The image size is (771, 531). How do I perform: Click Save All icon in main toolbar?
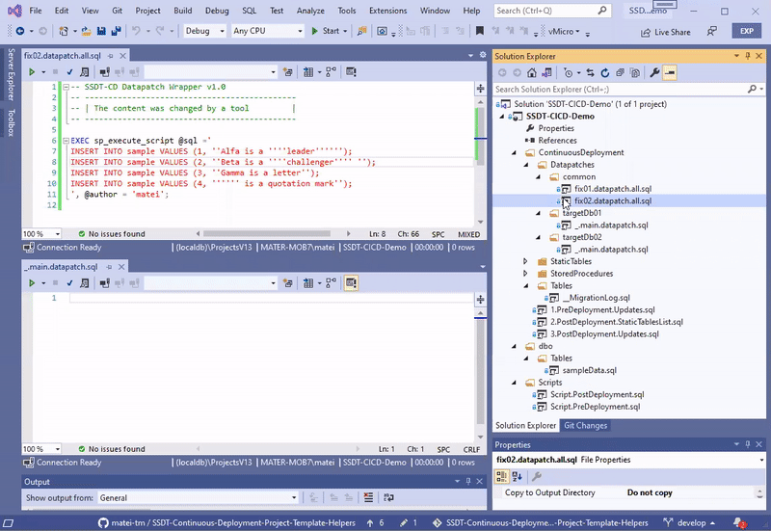click(x=116, y=31)
